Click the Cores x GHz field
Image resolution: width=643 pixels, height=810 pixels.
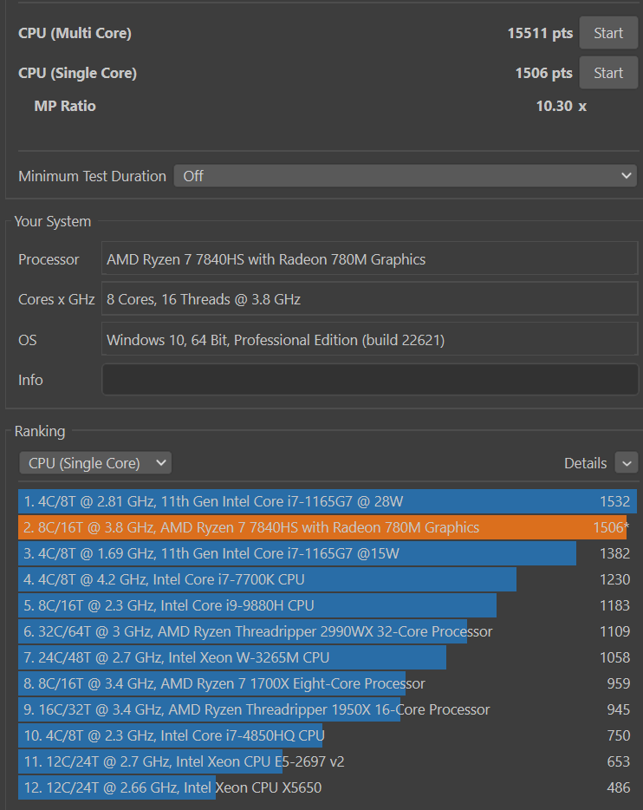(370, 299)
